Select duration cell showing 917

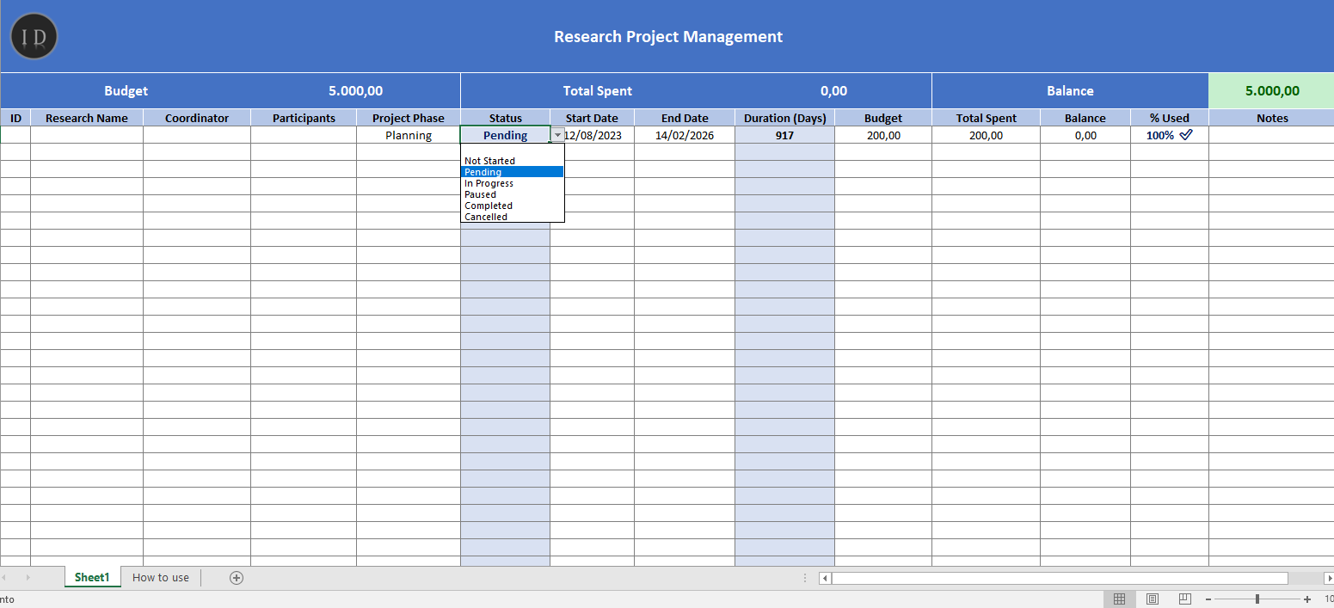(x=784, y=135)
